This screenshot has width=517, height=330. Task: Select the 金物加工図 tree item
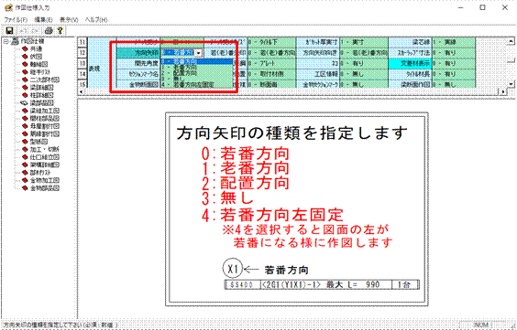tap(45, 180)
